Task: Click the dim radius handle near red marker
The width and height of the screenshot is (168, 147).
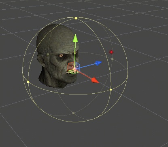Action: (112, 59)
